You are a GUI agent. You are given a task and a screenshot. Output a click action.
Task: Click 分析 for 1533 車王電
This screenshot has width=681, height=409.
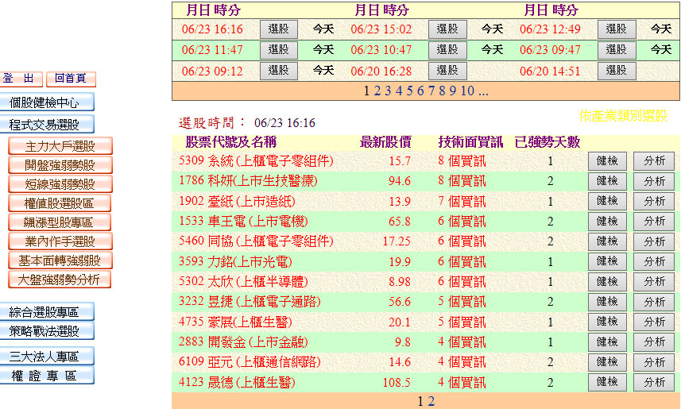coord(654,222)
